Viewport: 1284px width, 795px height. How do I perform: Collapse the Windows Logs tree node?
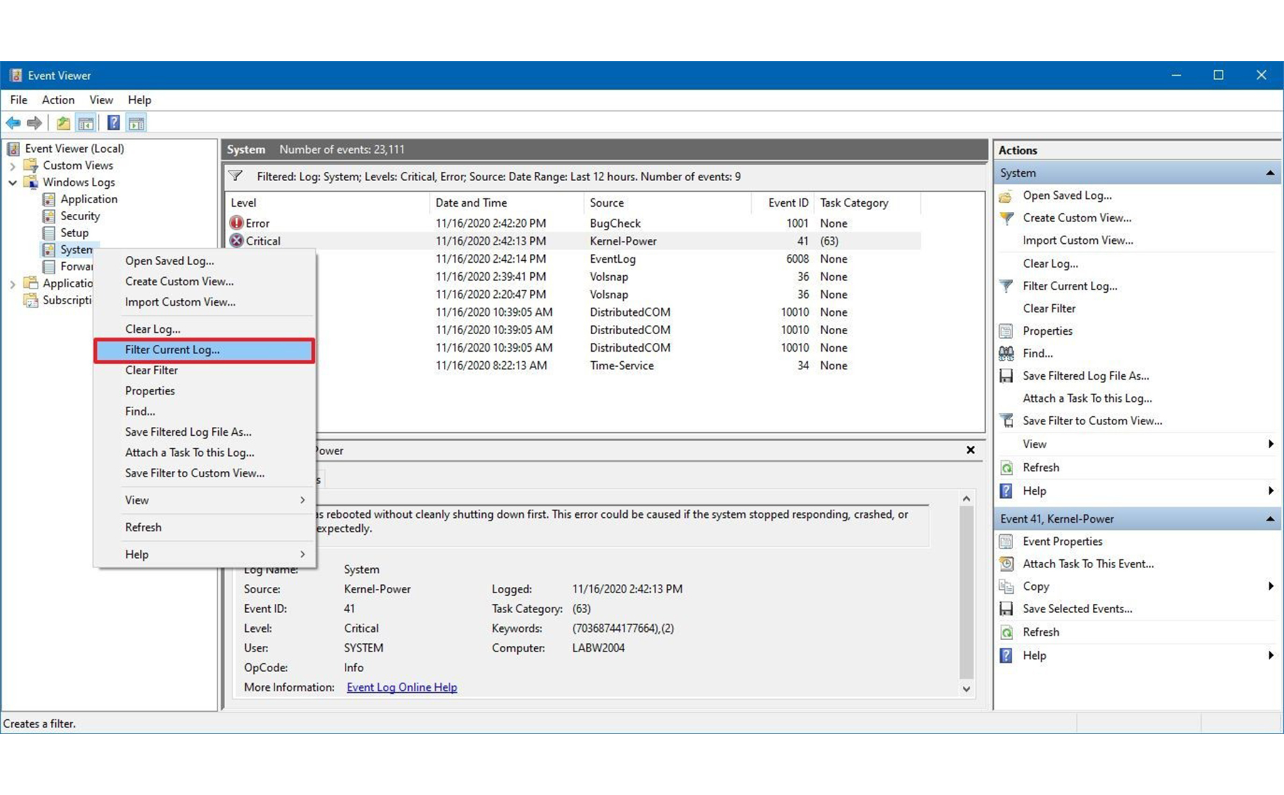(13, 182)
